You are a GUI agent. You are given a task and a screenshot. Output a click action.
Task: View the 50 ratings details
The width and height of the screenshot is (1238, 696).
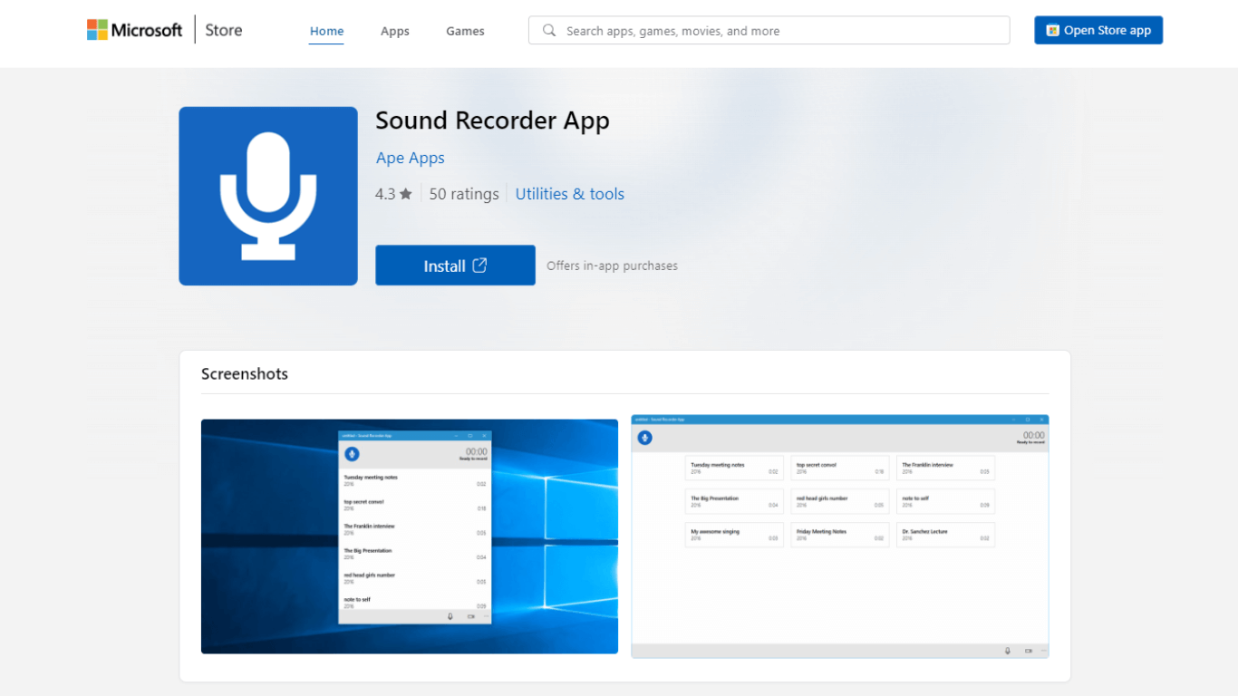pyautogui.click(x=464, y=193)
